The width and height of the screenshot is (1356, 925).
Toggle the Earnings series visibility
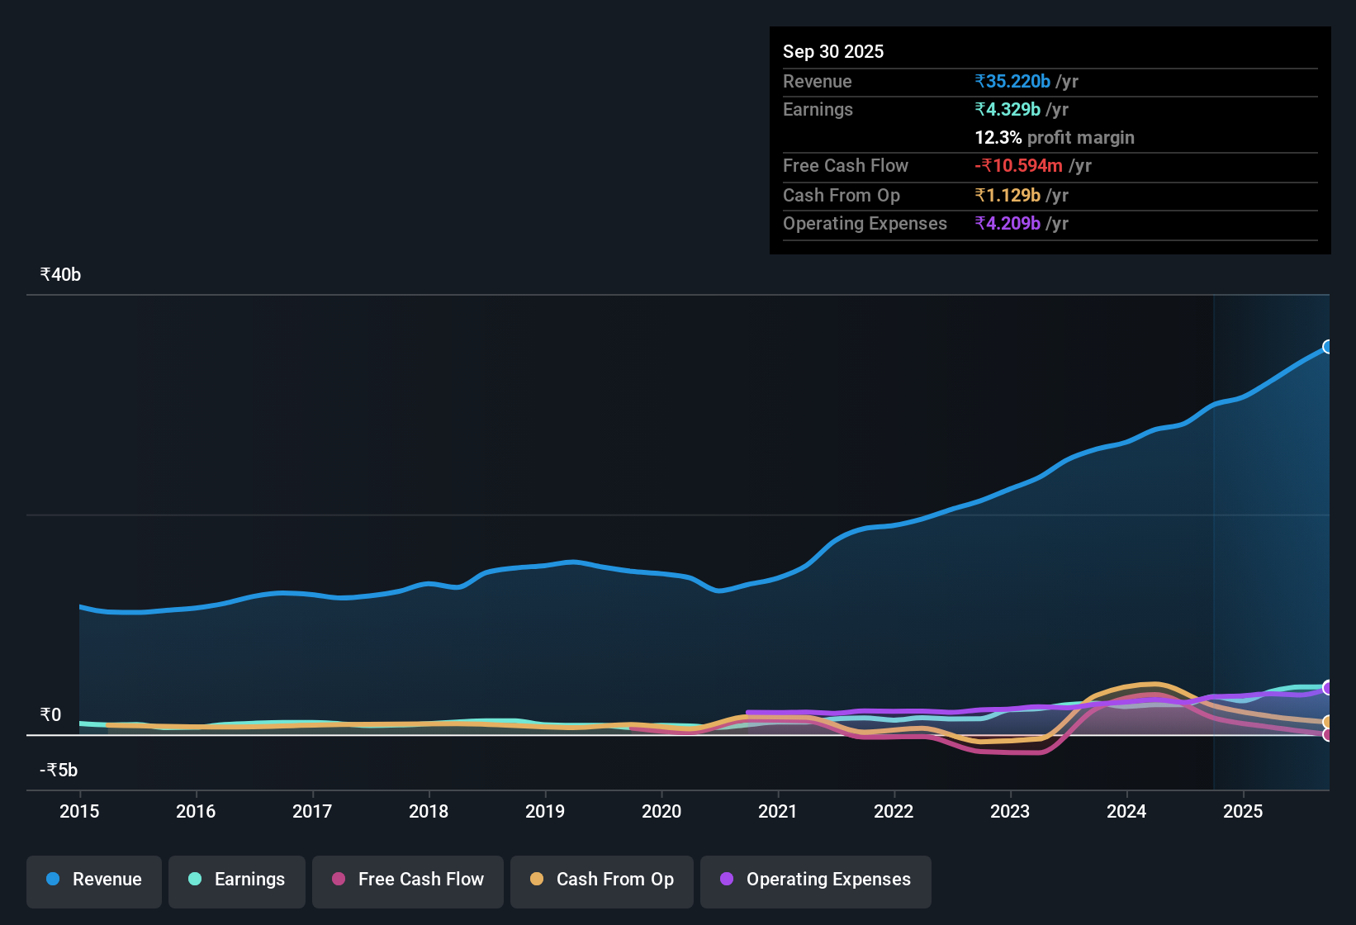click(x=236, y=880)
